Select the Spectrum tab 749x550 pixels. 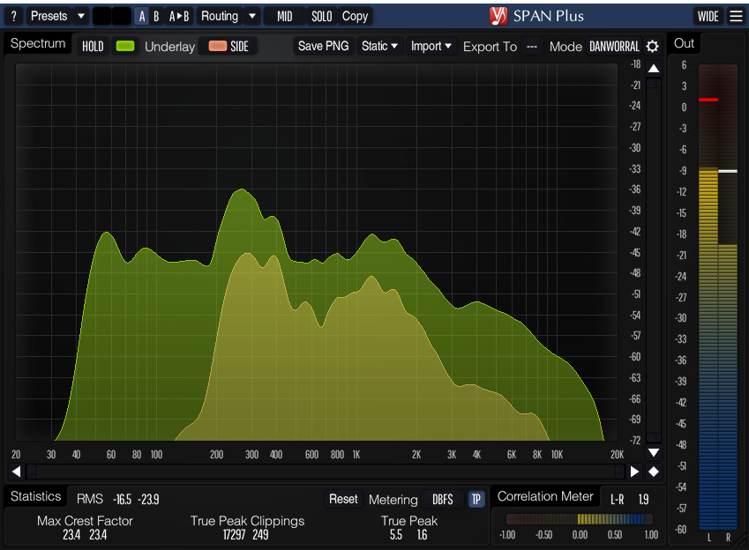pyautogui.click(x=38, y=44)
